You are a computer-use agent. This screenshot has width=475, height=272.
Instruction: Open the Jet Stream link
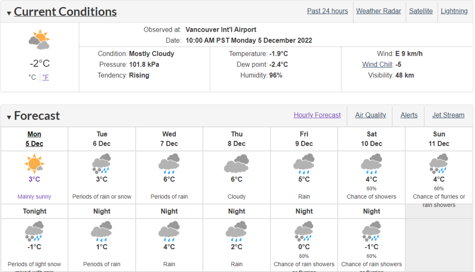(448, 115)
